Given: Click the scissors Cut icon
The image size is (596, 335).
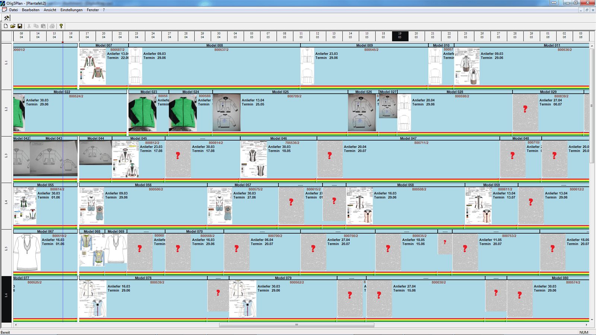Looking at the screenshot, I should (29, 26).
